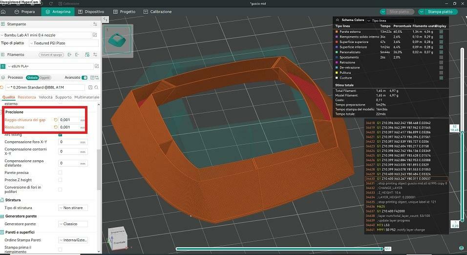Switch process scope to Oggetti
The image size is (467, 255).
click(44, 78)
